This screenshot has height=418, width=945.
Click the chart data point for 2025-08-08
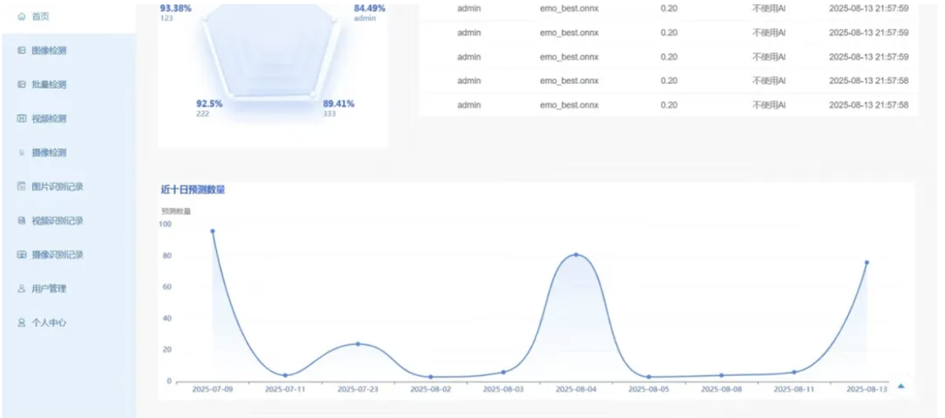click(x=721, y=375)
